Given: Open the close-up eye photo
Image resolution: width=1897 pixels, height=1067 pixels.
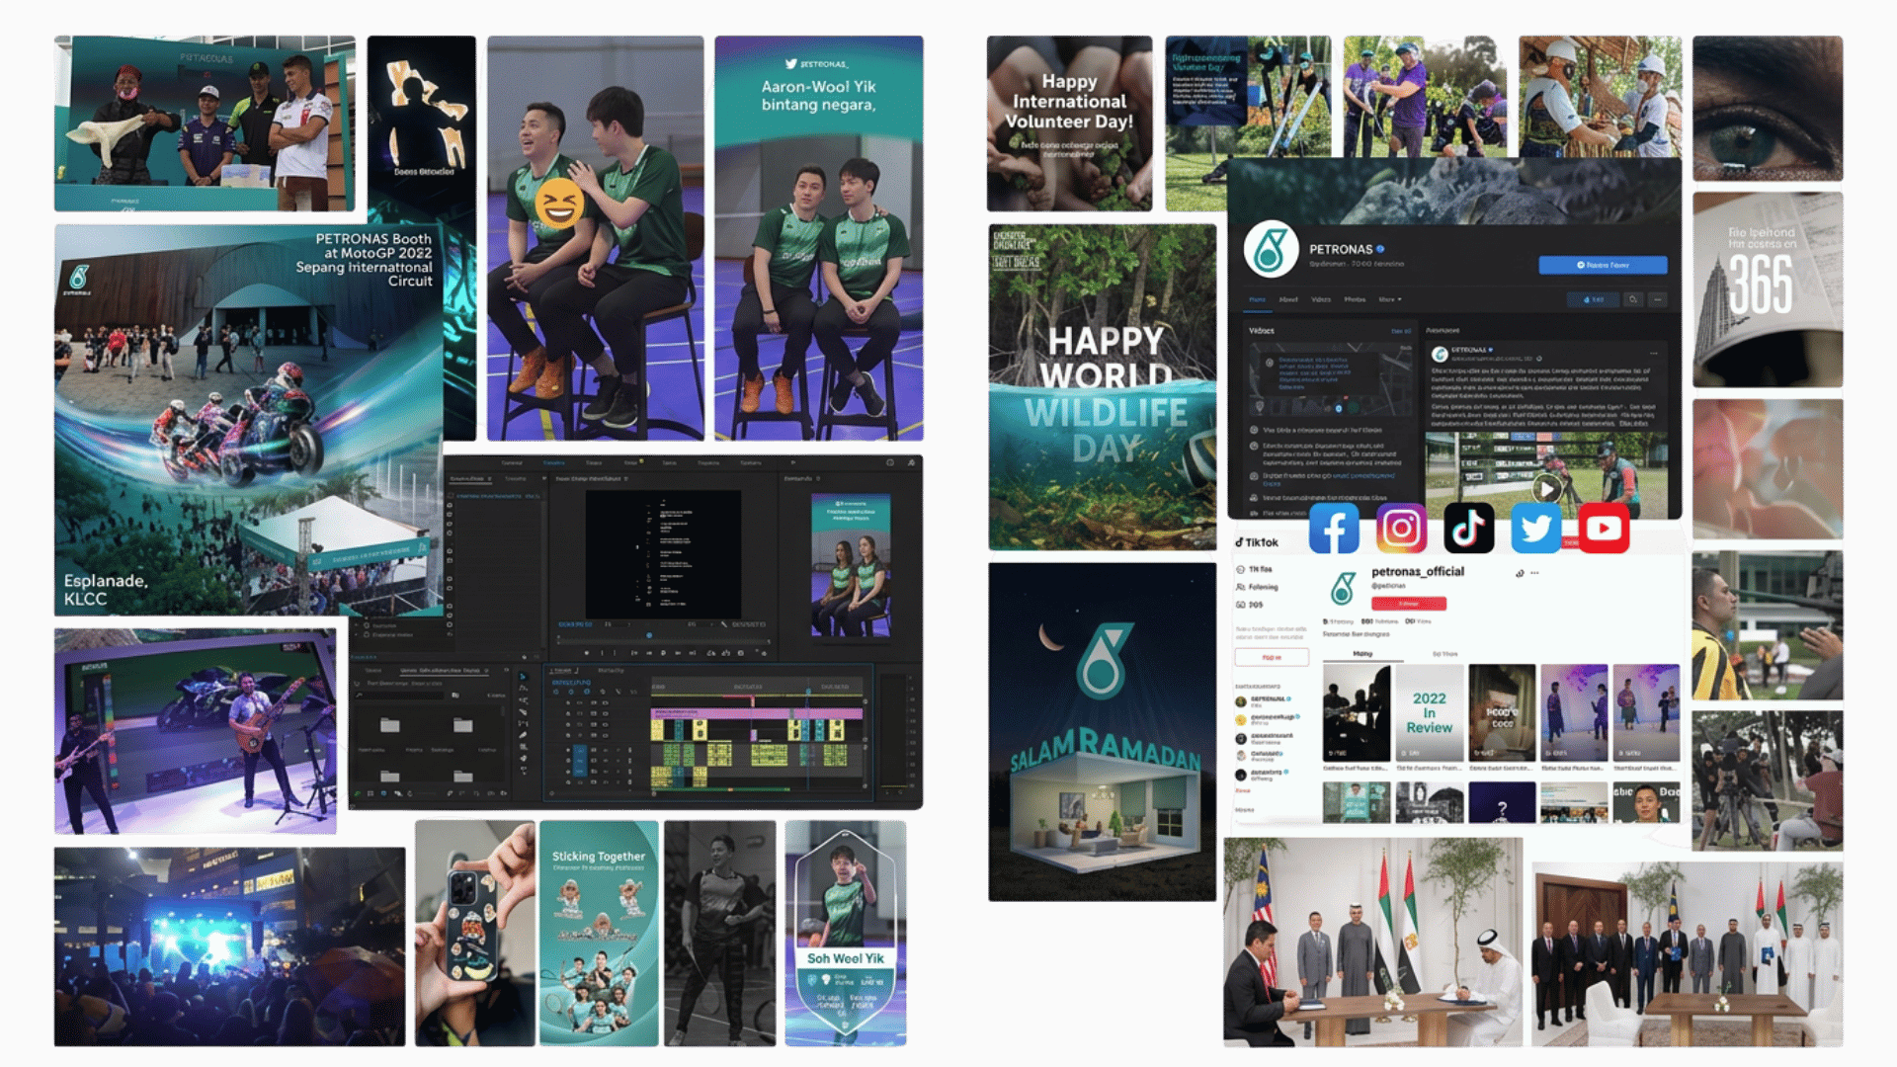Looking at the screenshot, I should [x=1768, y=109].
